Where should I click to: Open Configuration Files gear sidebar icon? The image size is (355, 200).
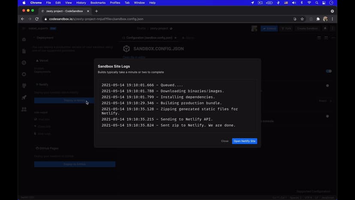point(24,74)
